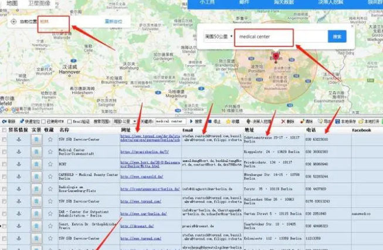Click anchor icon for first TÜV SÜD Service-Center row
Viewport: 383px width, 250px height.
click(19, 139)
